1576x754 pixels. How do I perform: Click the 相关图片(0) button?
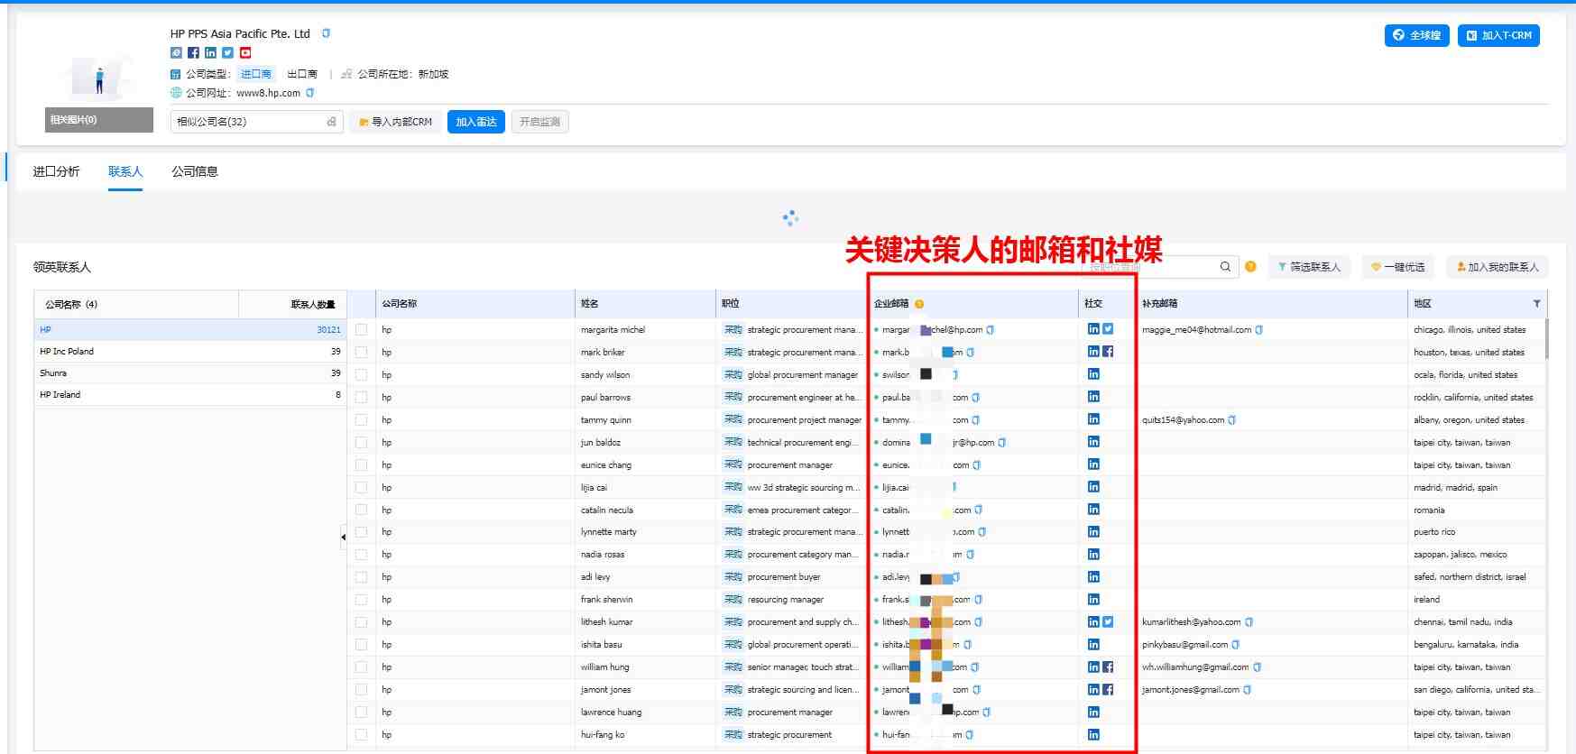(x=99, y=120)
